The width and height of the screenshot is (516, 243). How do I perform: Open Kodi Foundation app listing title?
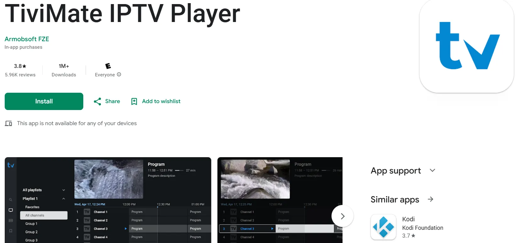pyautogui.click(x=408, y=219)
